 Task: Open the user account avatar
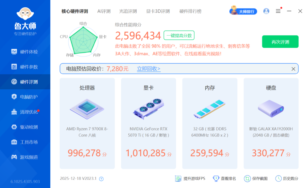pyautogui.click(x=266, y=11)
